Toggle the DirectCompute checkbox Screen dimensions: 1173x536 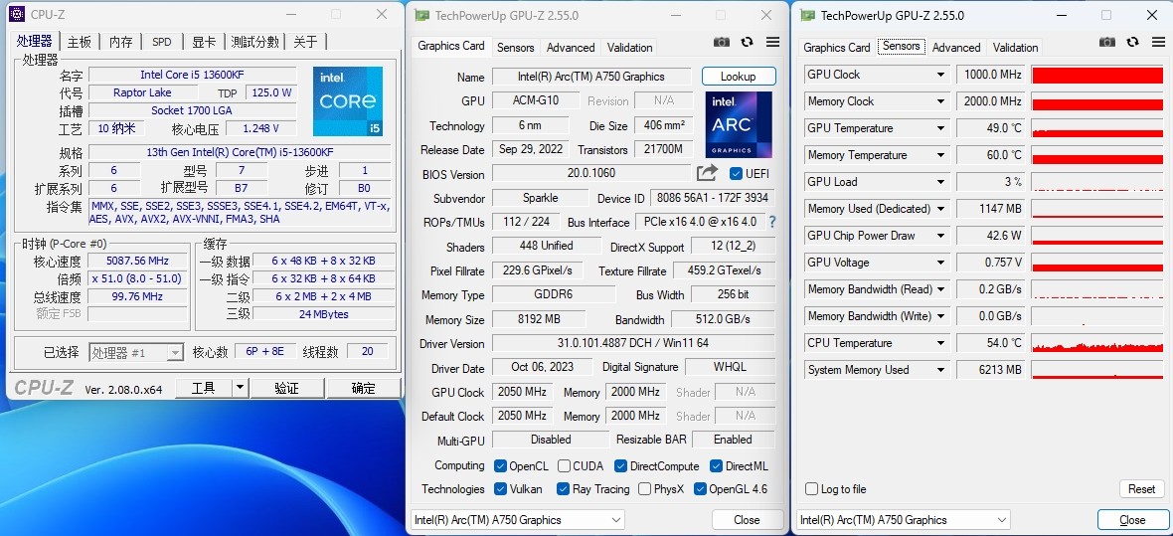pyautogui.click(x=620, y=466)
